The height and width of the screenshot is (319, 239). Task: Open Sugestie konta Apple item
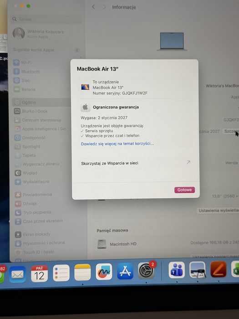(x=46, y=50)
